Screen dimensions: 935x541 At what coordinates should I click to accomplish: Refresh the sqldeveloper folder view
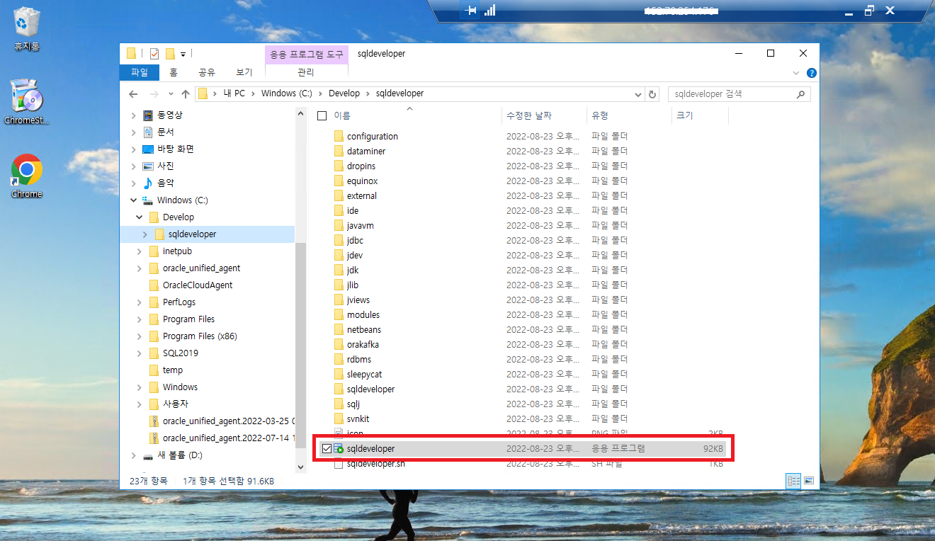653,93
